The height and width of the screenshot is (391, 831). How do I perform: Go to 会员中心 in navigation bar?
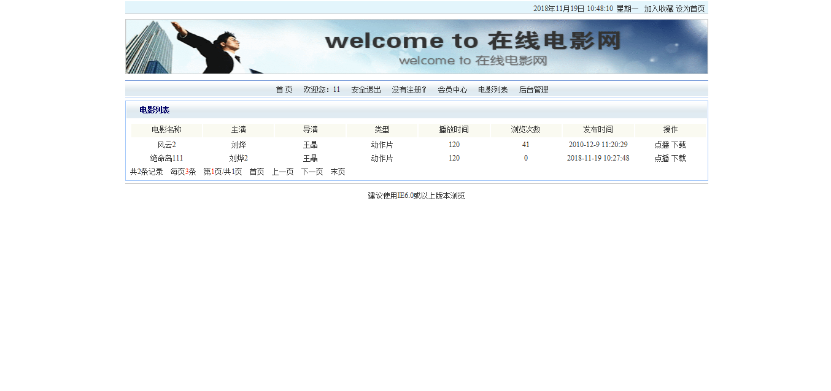453,89
